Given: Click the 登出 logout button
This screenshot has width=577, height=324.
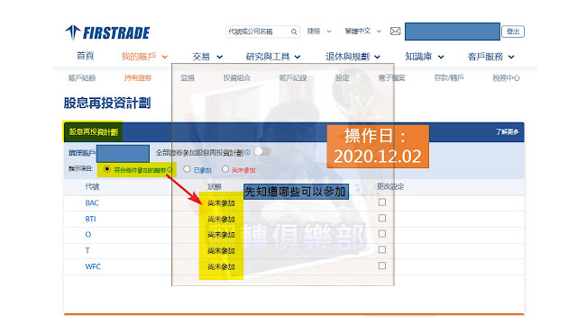Looking at the screenshot, I should (x=513, y=31).
